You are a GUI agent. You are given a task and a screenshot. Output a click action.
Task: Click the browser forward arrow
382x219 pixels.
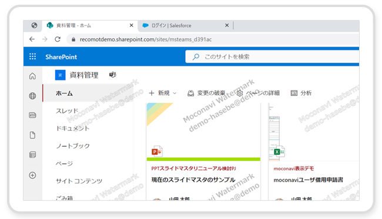coord(45,39)
